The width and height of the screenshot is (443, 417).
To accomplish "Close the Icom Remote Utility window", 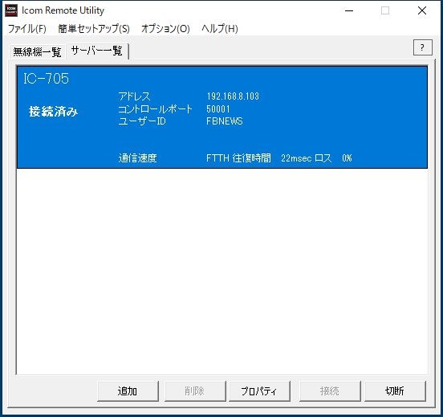I will (422, 10).
